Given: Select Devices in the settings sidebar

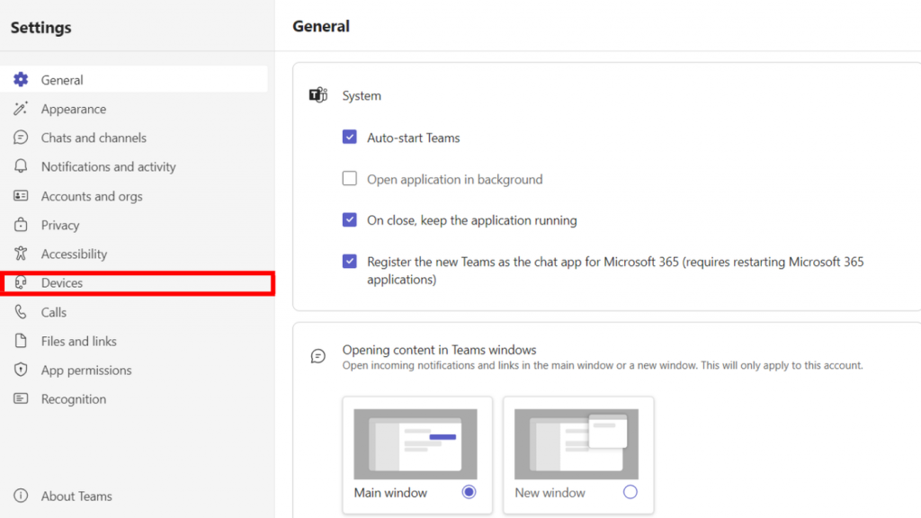Looking at the screenshot, I should [138, 283].
